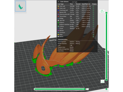Click the bottom layer label 0.25
Viewport: 123px width, 92px height.
click(x=102, y=82)
